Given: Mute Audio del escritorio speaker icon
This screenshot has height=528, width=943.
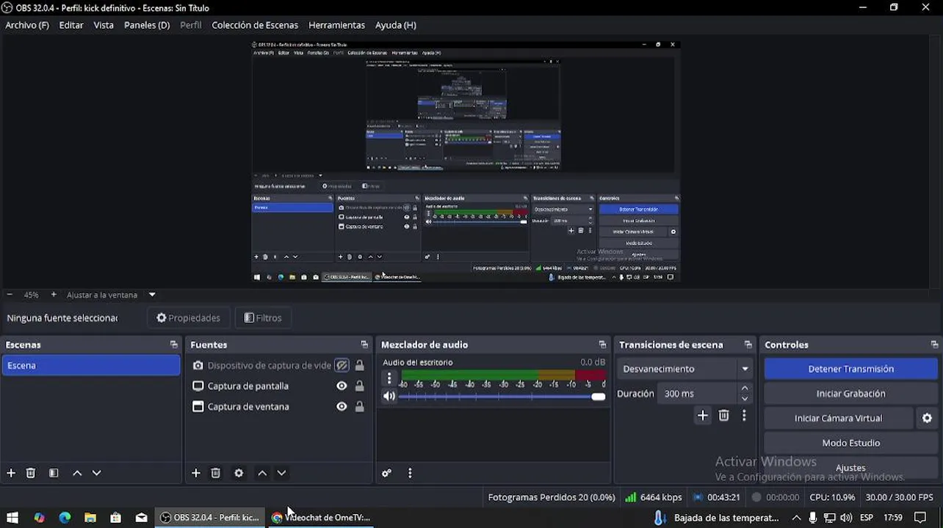Looking at the screenshot, I should pyautogui.click(x=389, y=396).
